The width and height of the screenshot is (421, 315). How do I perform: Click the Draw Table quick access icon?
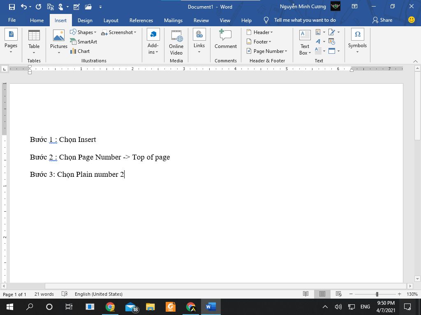(76, 7)
